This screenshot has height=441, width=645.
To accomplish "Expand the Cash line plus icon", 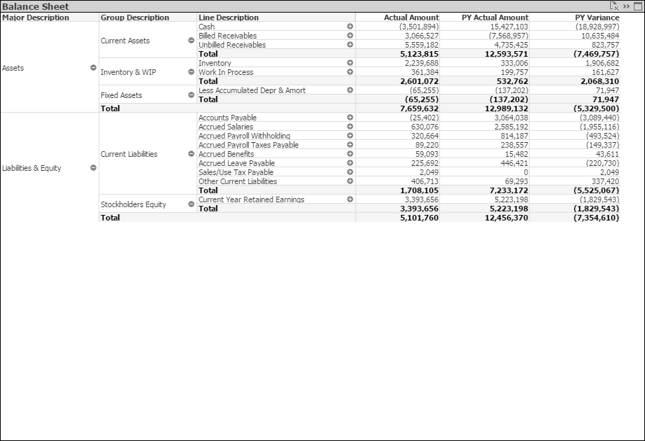I will 350,27.
